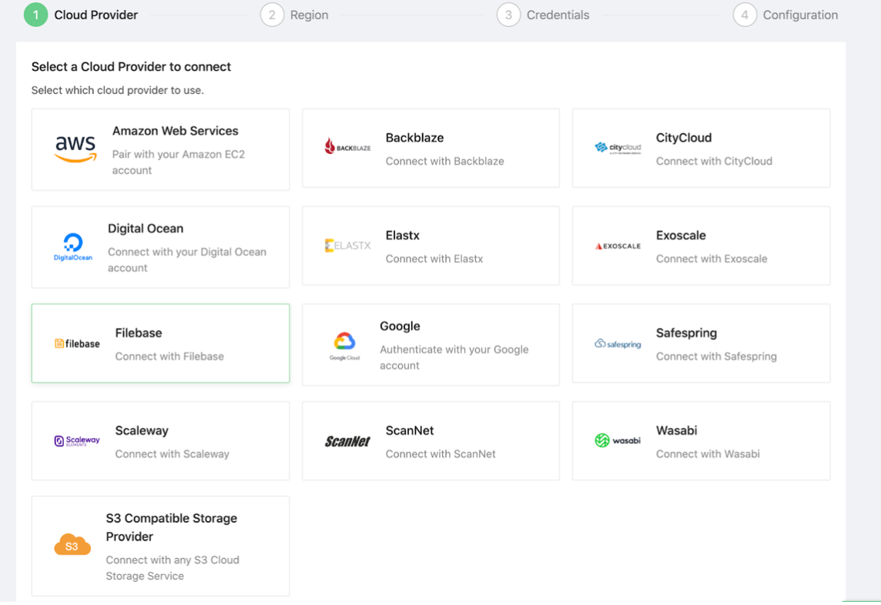Select the Filebase provider title

coord(138,333)
